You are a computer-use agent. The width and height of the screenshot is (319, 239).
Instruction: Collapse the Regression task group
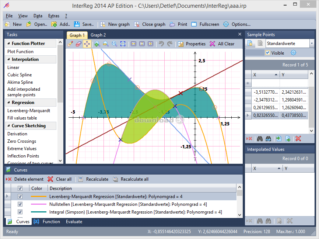click(x=8, y=103)
